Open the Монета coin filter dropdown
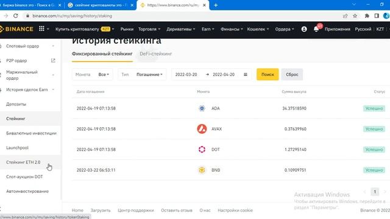 92,74
